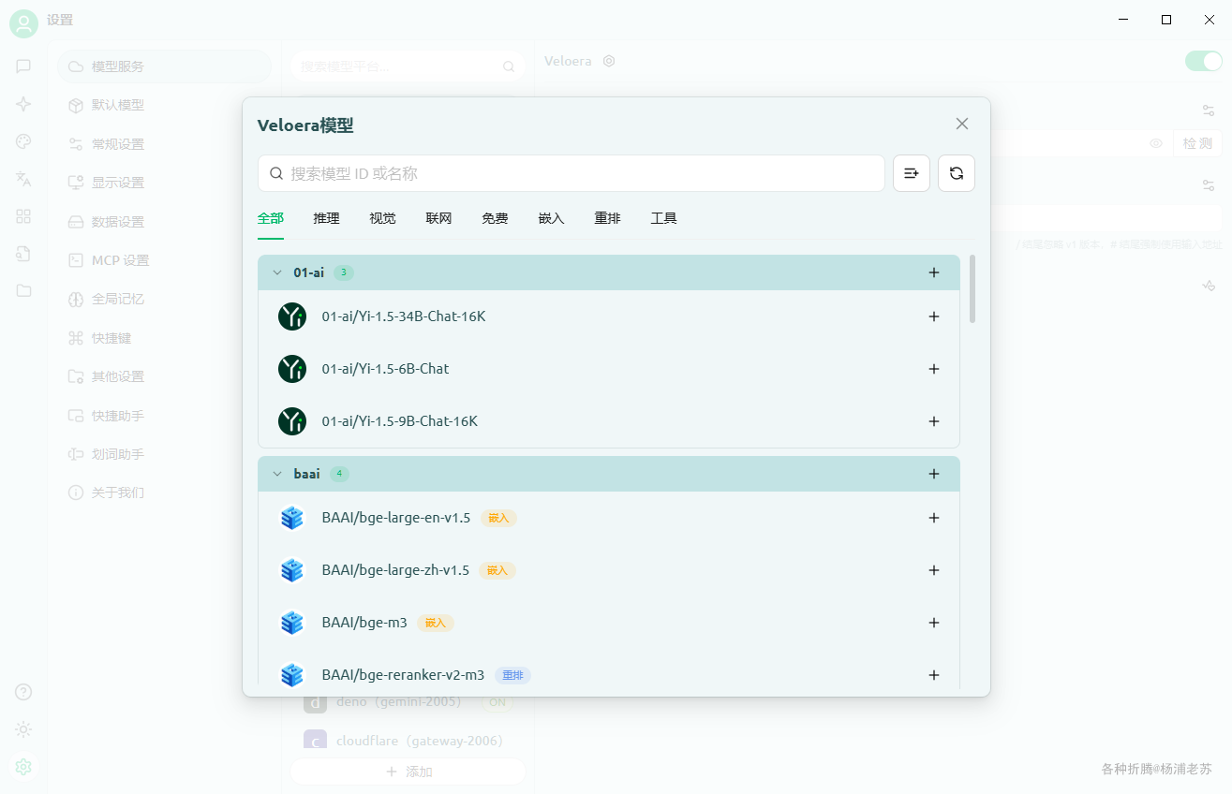The height and width of the screenshot is (794, 1232).
Task: Open 模型服务 settings menu
Action: [165, 66]
